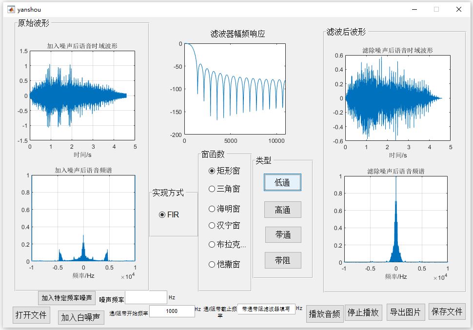Apply the 低通 (low-pass) filter
This screenshot has width=473, height=330.
pos(283,182)
